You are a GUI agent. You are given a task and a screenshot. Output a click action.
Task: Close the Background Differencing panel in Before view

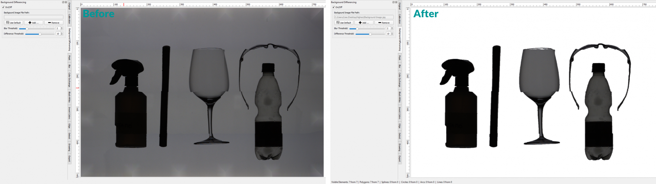(66, 2)
